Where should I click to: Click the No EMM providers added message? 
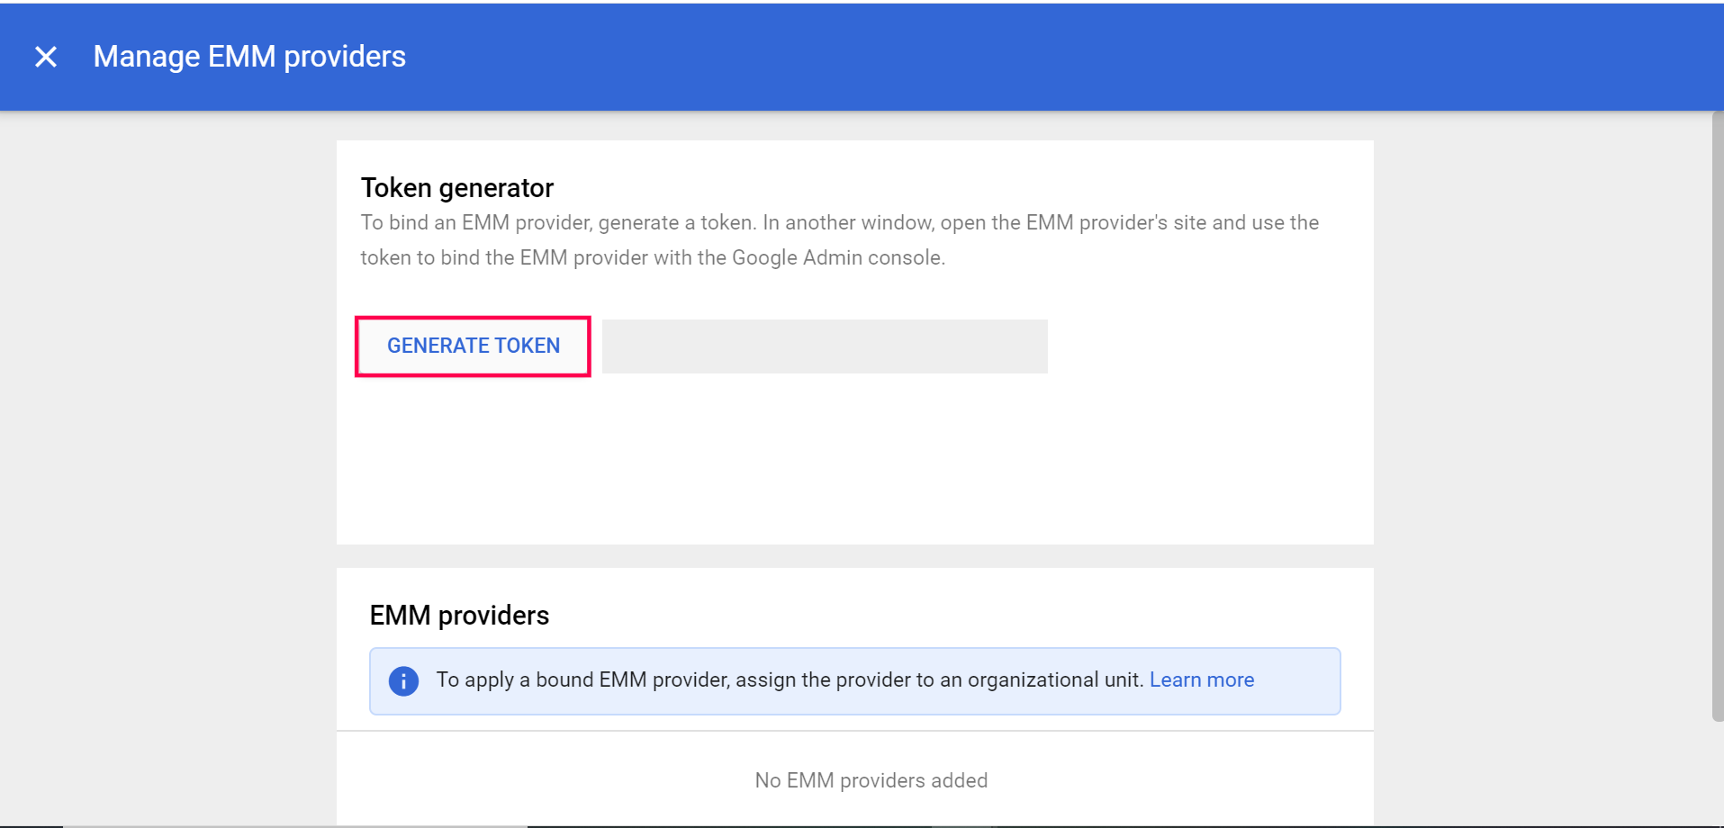pyautogui.click(x=871, y=780)
